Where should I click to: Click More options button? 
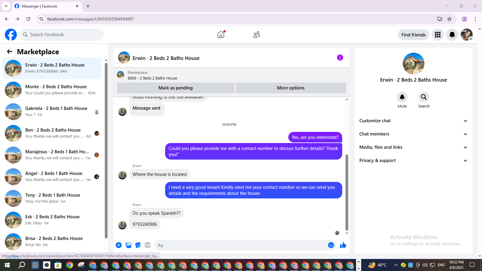click(291, 88)
